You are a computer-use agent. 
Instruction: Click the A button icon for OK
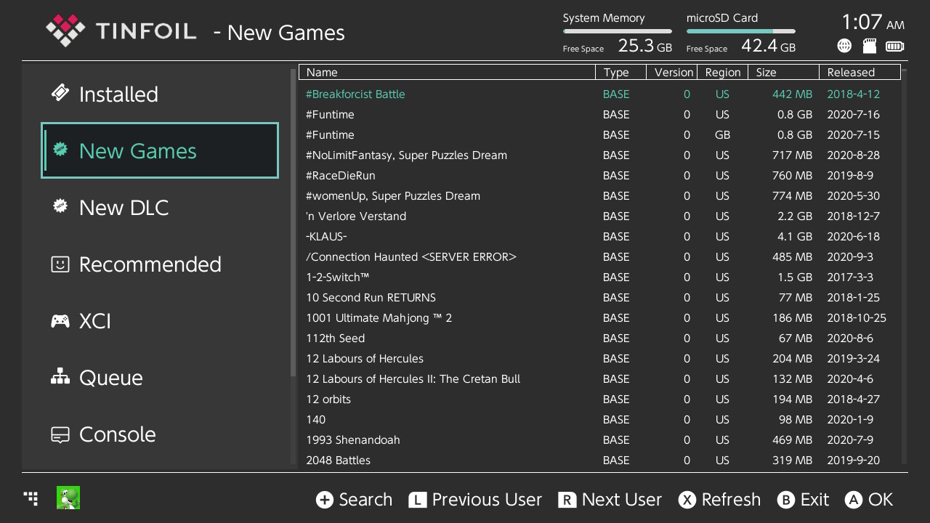point(854,500)
